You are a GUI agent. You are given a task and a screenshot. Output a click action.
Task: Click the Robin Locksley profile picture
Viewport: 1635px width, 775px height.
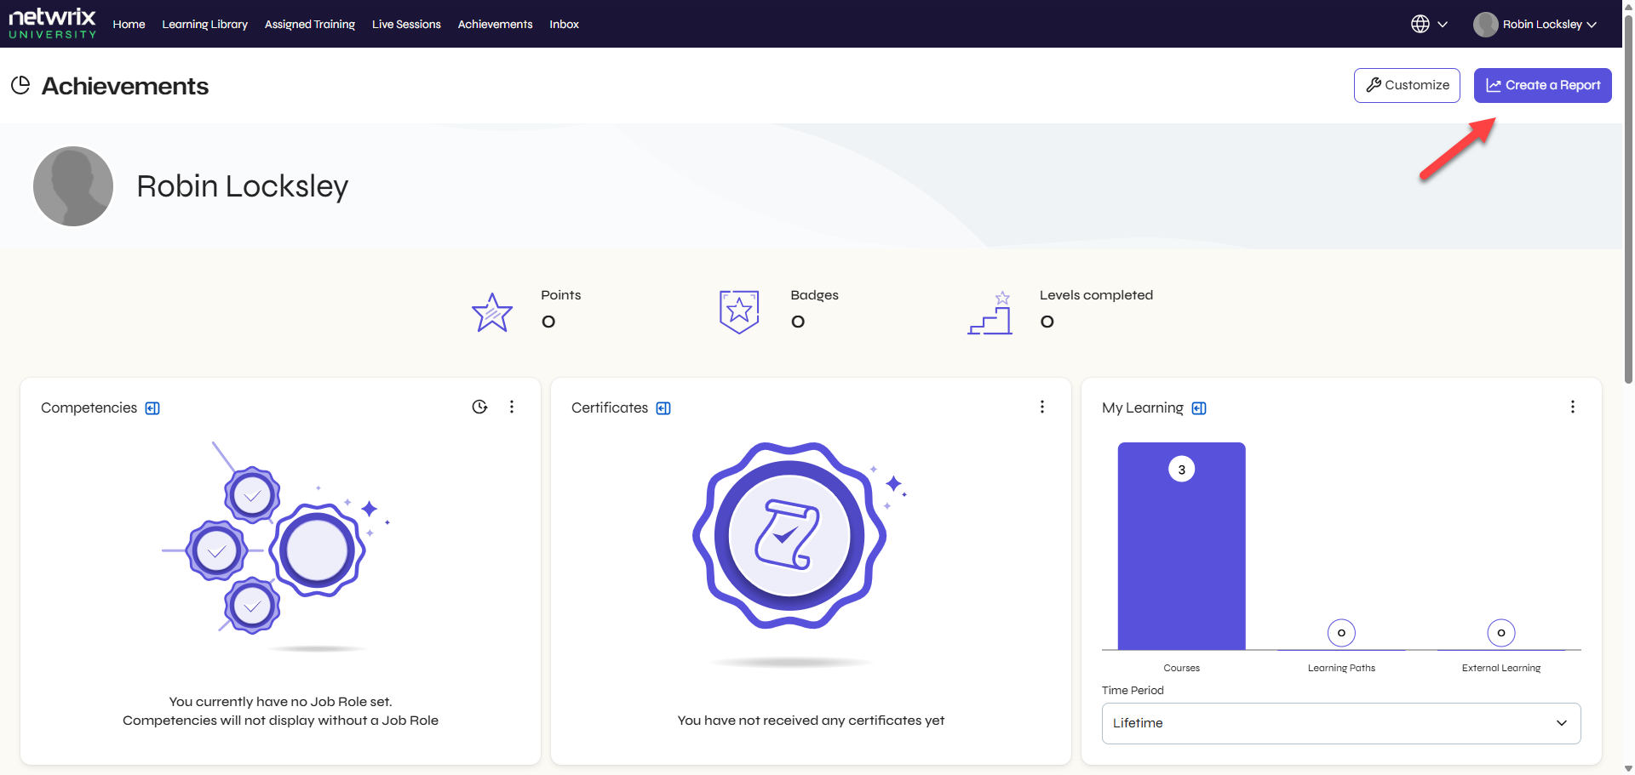(x=73, y=186)
